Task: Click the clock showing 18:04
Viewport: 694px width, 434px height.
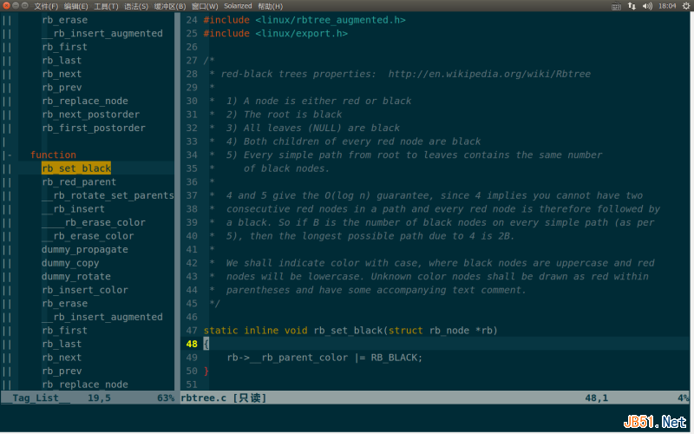Action: (x=668, y=6)
